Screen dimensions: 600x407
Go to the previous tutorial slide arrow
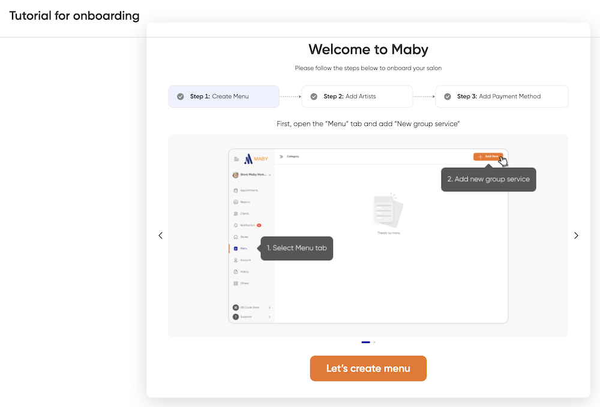coord(160,236)
